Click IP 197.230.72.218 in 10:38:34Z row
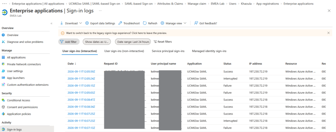336x132 pixels. click(x=258, y=107)
